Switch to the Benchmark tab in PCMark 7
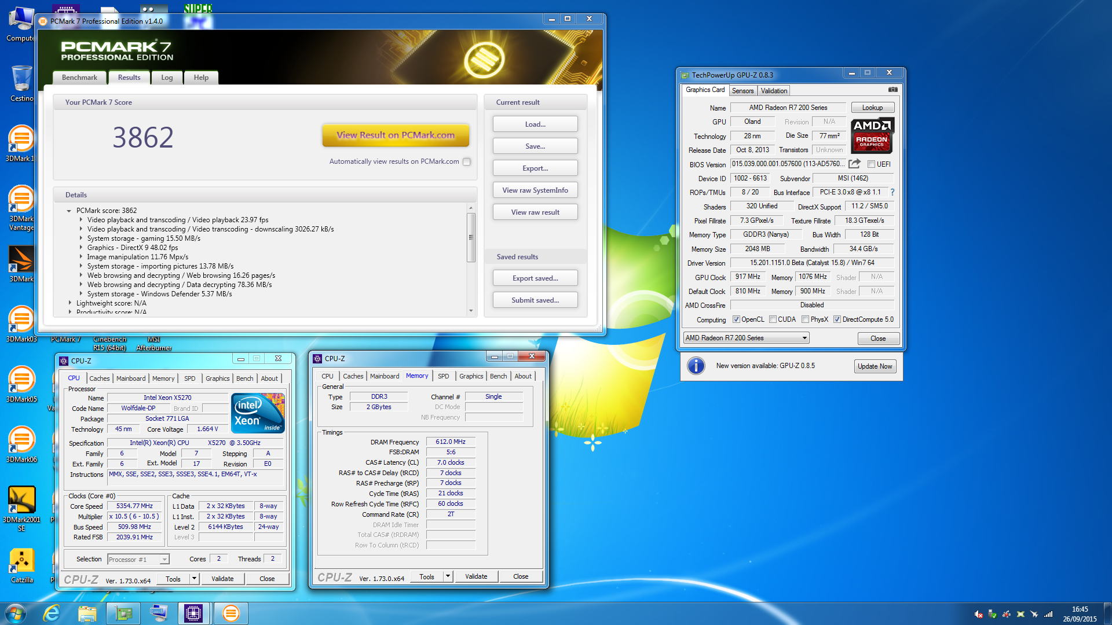 click(x=79, y=78)
